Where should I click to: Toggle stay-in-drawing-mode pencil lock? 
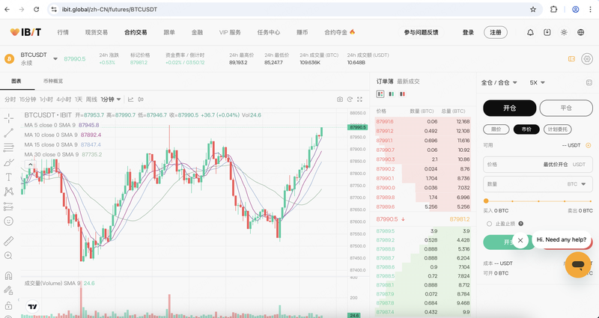(x=8, y=290)
